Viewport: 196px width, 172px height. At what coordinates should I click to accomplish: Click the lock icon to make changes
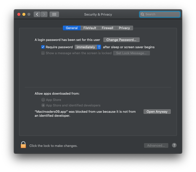pyautogui.click(x=23, y=145)
